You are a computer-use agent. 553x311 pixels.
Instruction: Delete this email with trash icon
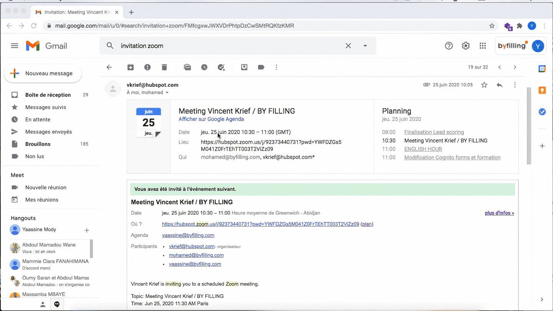(164, 67)
